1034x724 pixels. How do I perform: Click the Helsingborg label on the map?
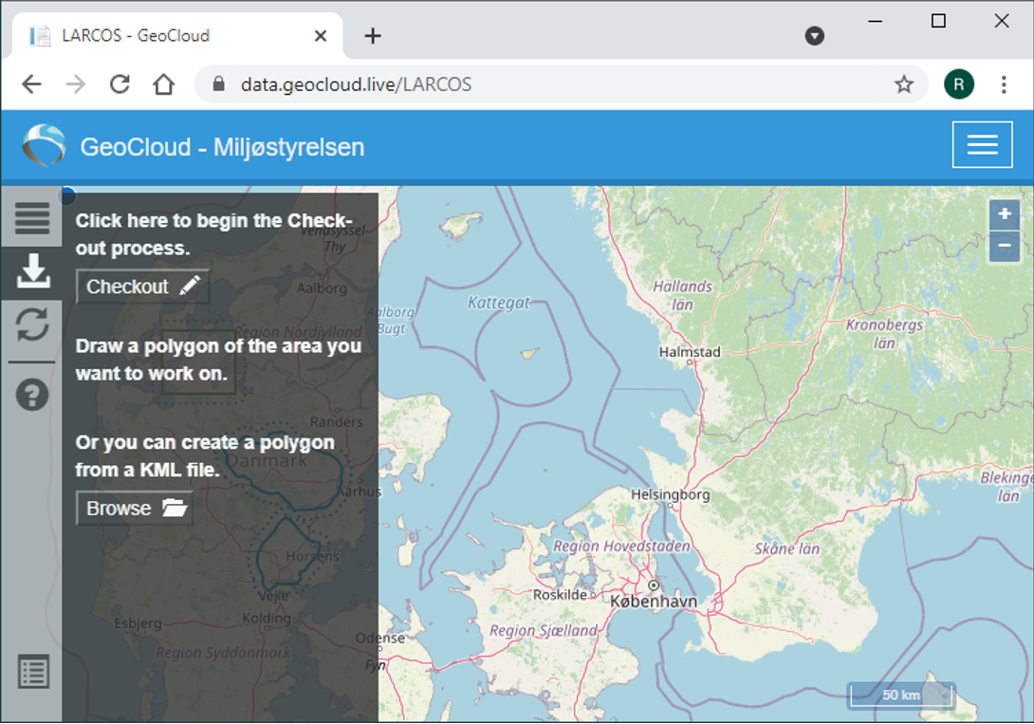[670, 494]
